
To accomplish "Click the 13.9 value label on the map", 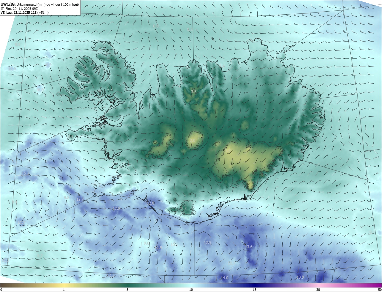I will click(x=300, y=277).
